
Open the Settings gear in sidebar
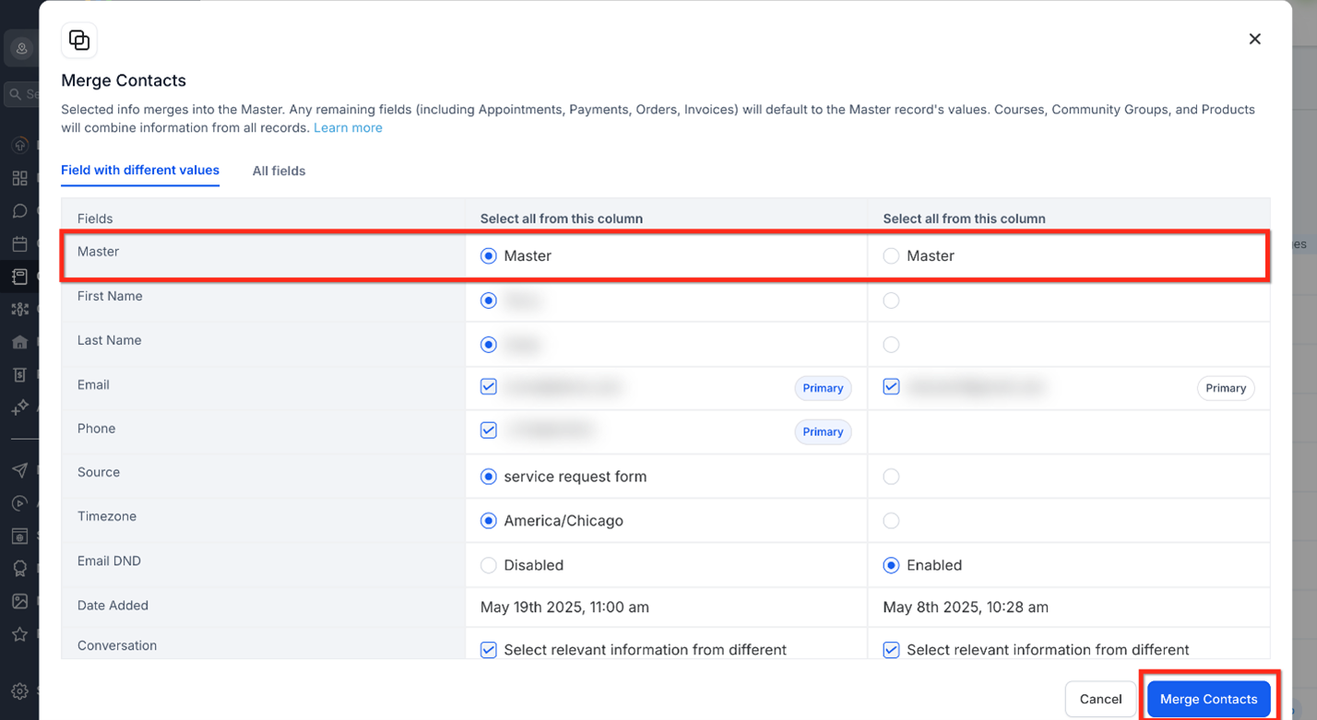pos(19,690)
